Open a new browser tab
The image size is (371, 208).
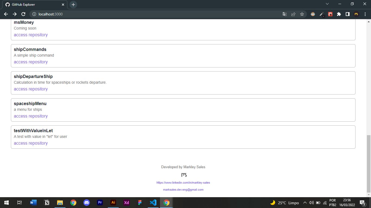pos(73,4)
